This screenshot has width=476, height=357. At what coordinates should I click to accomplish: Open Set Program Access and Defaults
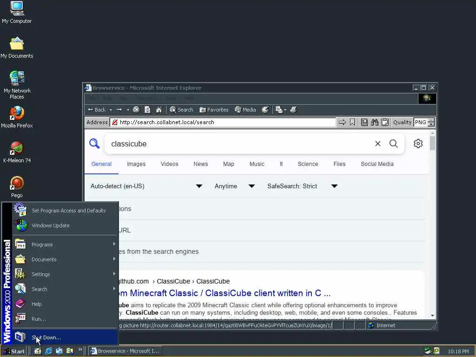[65, 211]
